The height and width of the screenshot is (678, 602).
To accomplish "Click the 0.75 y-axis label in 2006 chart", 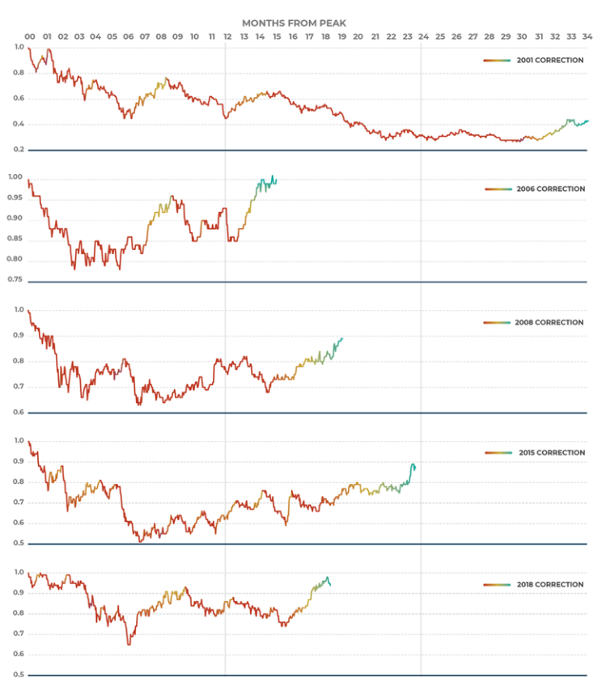I will (15, 281).
